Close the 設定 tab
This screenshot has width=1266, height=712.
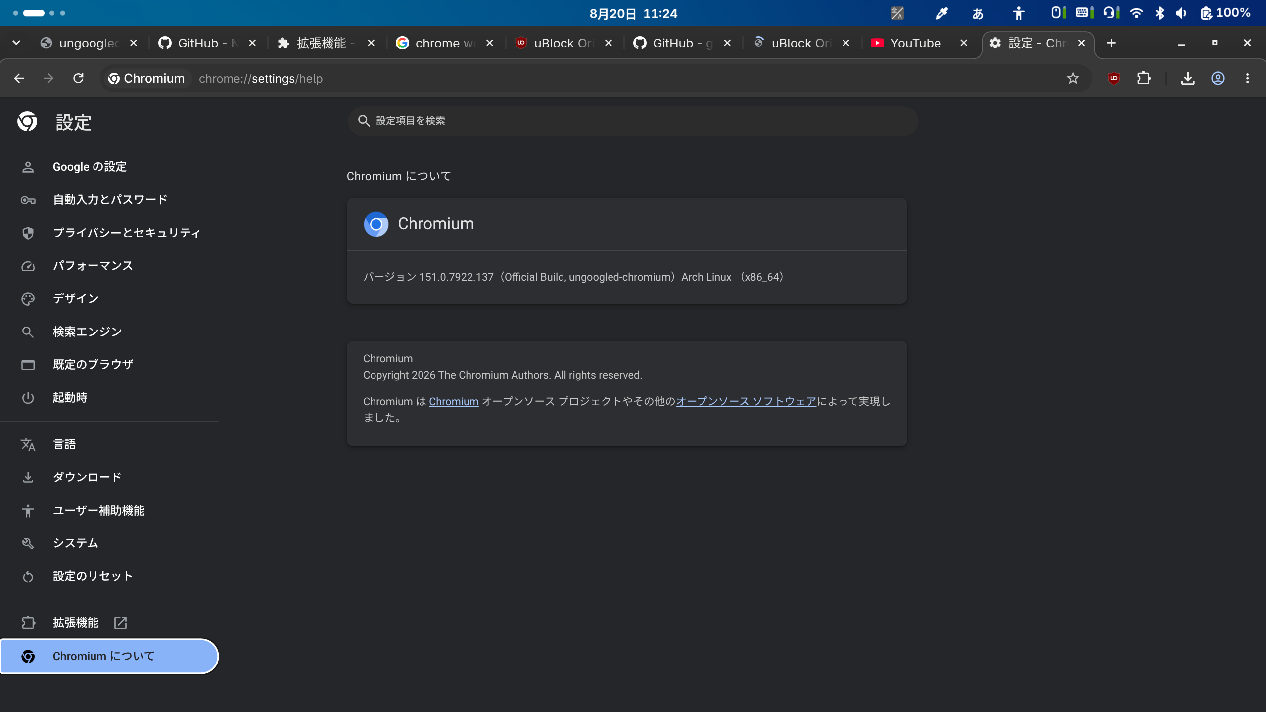1082,43
